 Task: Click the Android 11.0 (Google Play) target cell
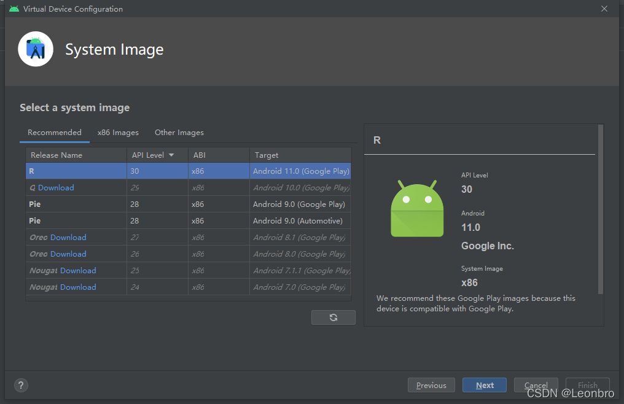click(x=301, y=171)
